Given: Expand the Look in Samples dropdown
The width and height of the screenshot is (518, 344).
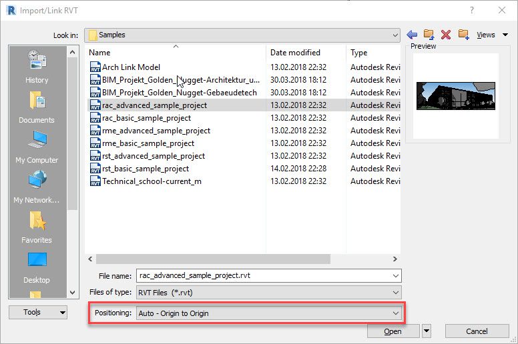Looking at the screenshot, I should pos(395,35).
